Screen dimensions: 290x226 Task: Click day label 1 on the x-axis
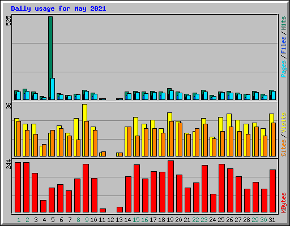click(19, 220)
